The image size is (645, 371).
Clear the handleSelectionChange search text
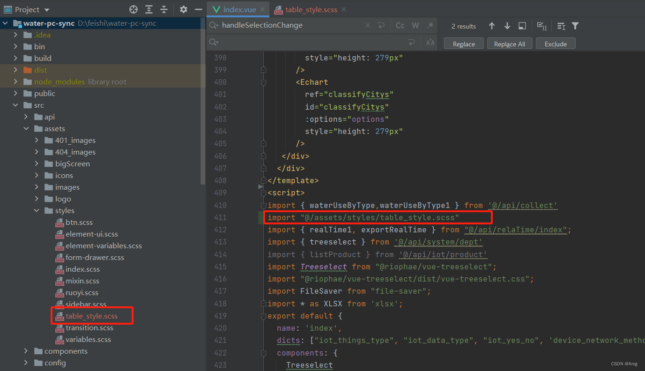[x=368, y=25]
